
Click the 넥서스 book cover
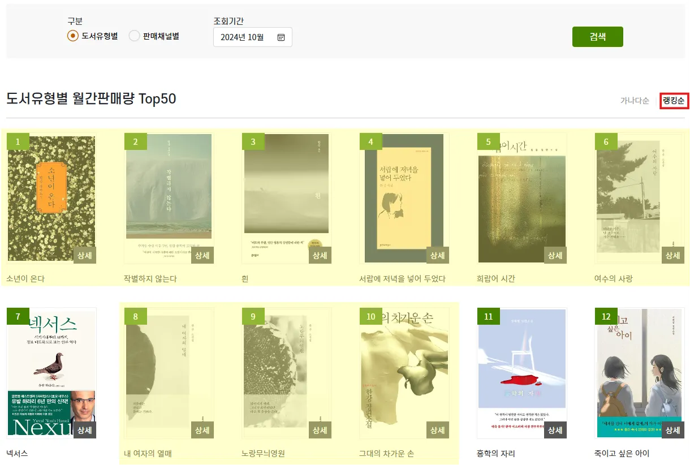point(51,373)
